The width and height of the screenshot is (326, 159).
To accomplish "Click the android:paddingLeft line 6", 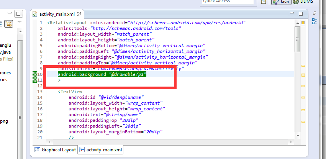I will pyautogui.click(x=132, y=51).
